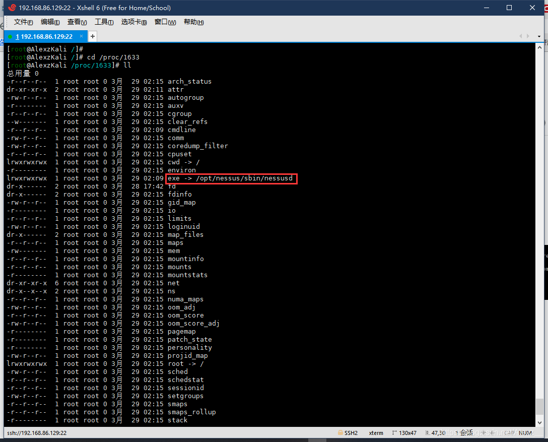Click the autogroup file name
Viewport: 548px width, 442px height.
click(185, 98)
